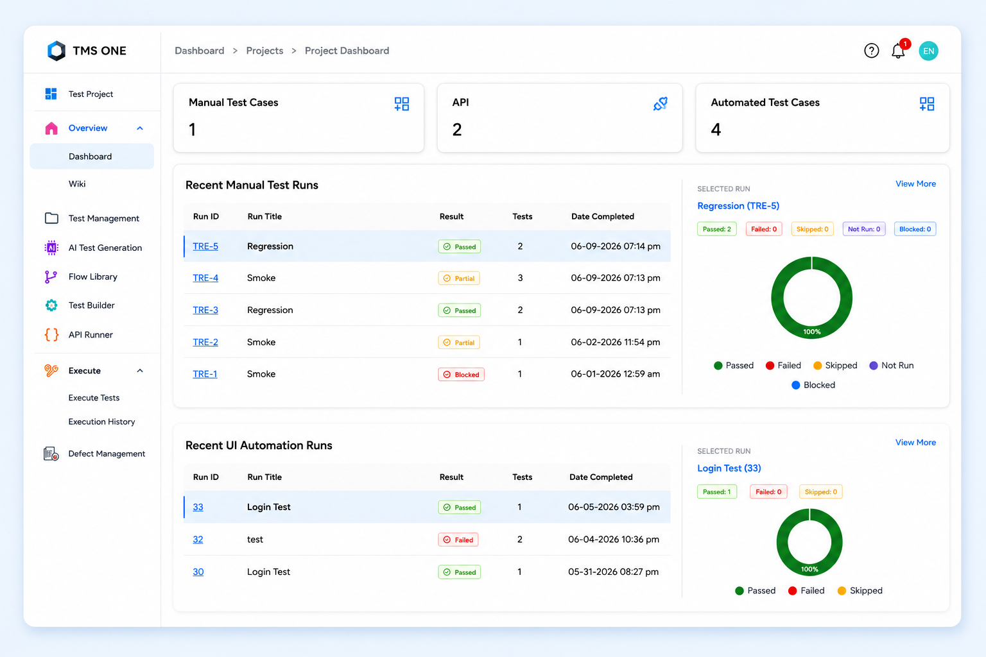Open automation run 33 link
Viewport: 986px width, 657px height.
pos(198,507)
